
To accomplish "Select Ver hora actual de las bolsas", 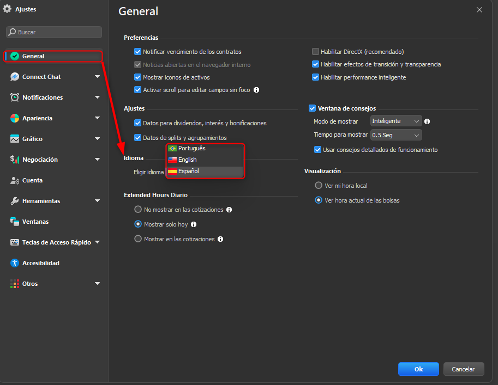I will tap(318, 200).
